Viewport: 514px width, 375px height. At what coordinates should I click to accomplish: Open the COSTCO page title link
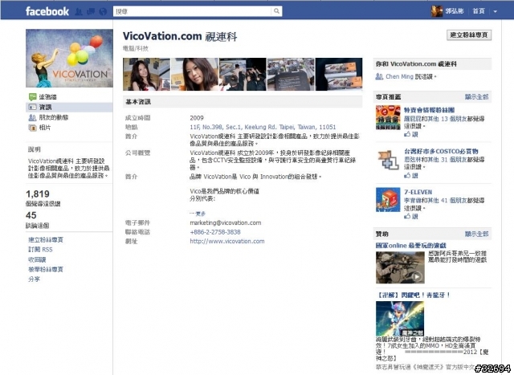(x=441, y=151)
